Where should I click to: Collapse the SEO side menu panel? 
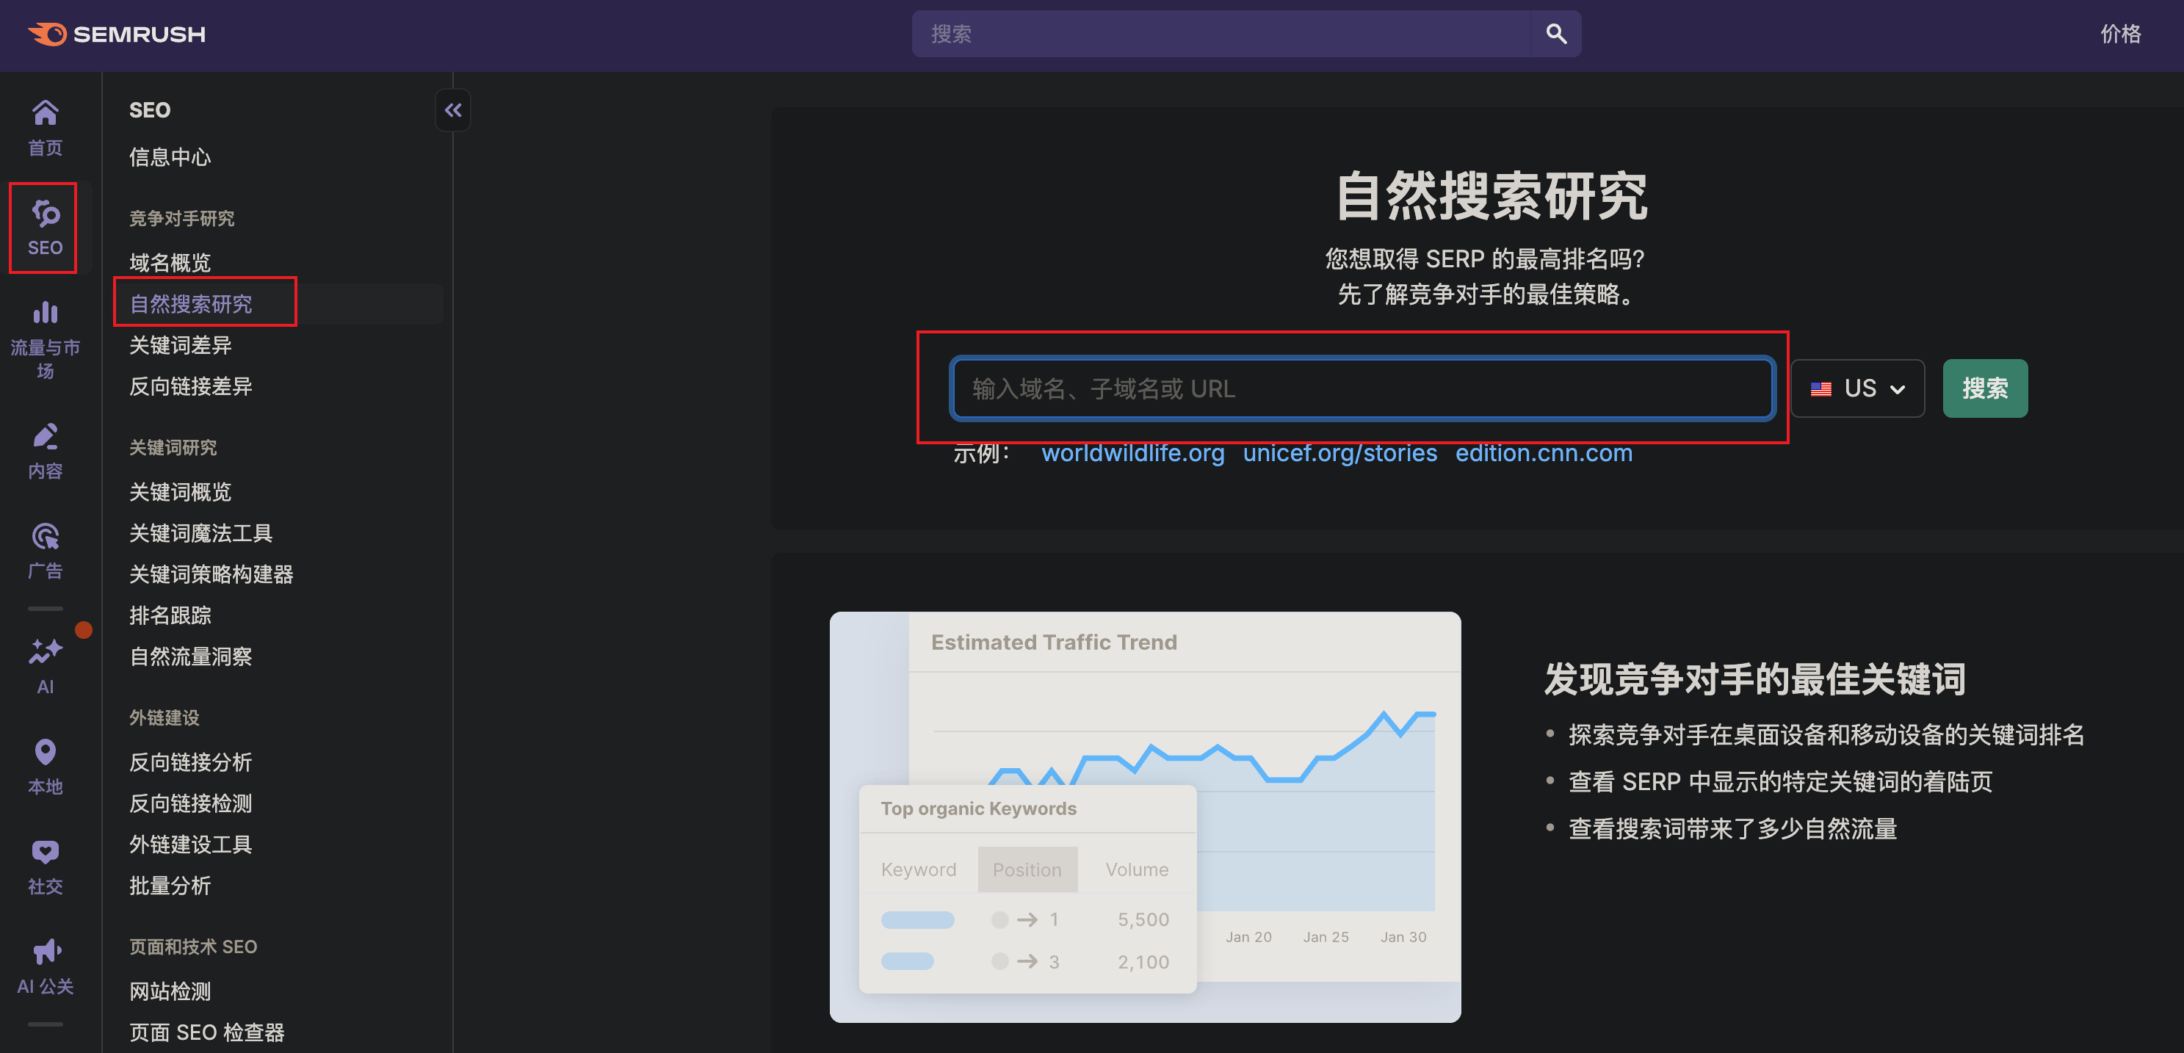(x=453, y=110)
